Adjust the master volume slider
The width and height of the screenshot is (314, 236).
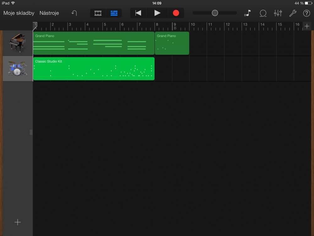tap(215, 13)
